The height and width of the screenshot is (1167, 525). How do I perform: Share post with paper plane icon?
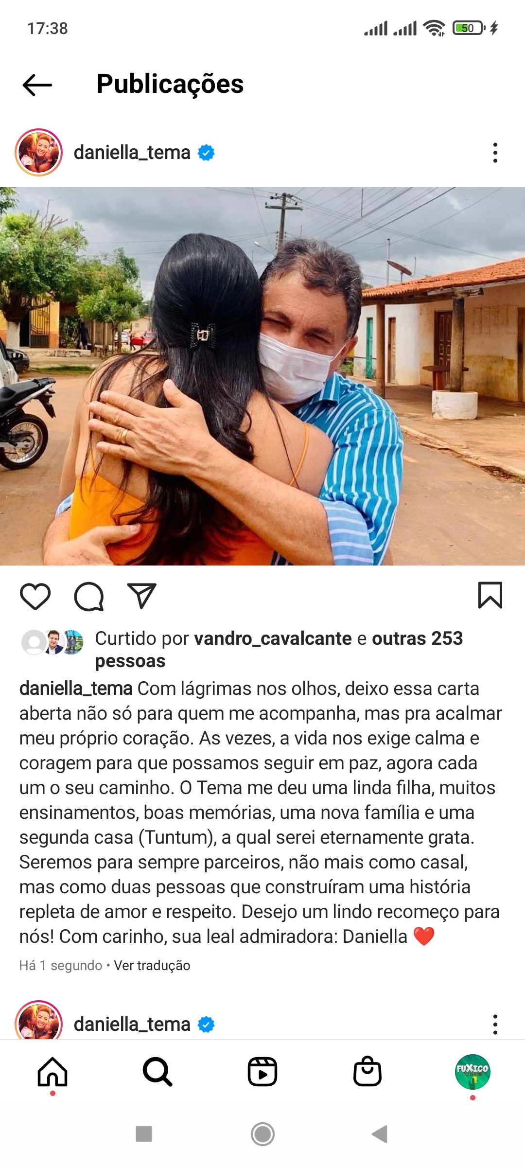[141, 596]
